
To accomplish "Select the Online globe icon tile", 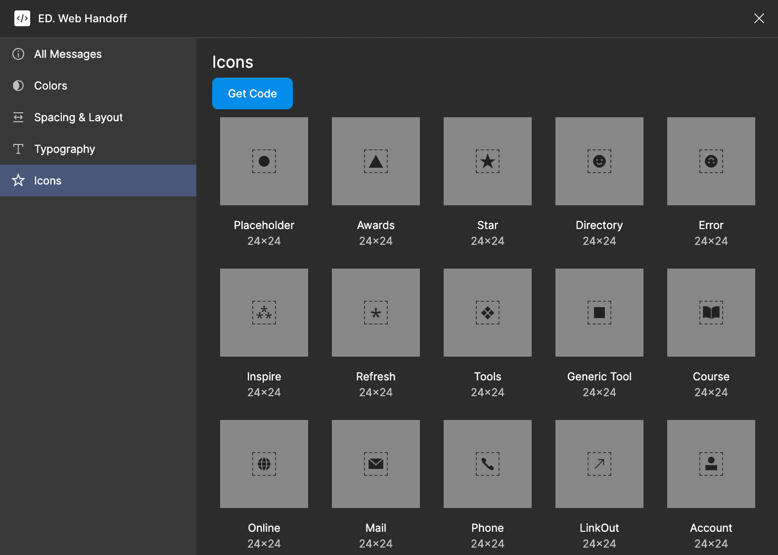I will tap(264, 464).
